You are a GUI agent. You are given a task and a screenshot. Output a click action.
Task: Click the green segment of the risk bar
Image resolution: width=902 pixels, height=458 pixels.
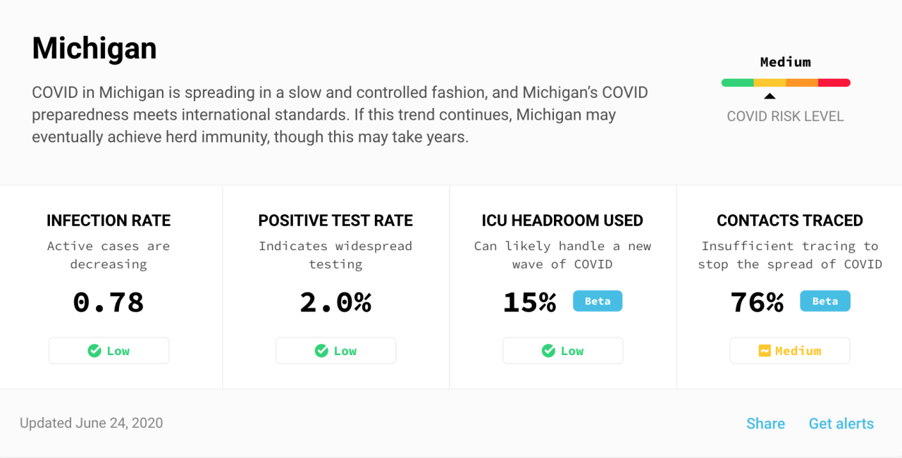737,82
